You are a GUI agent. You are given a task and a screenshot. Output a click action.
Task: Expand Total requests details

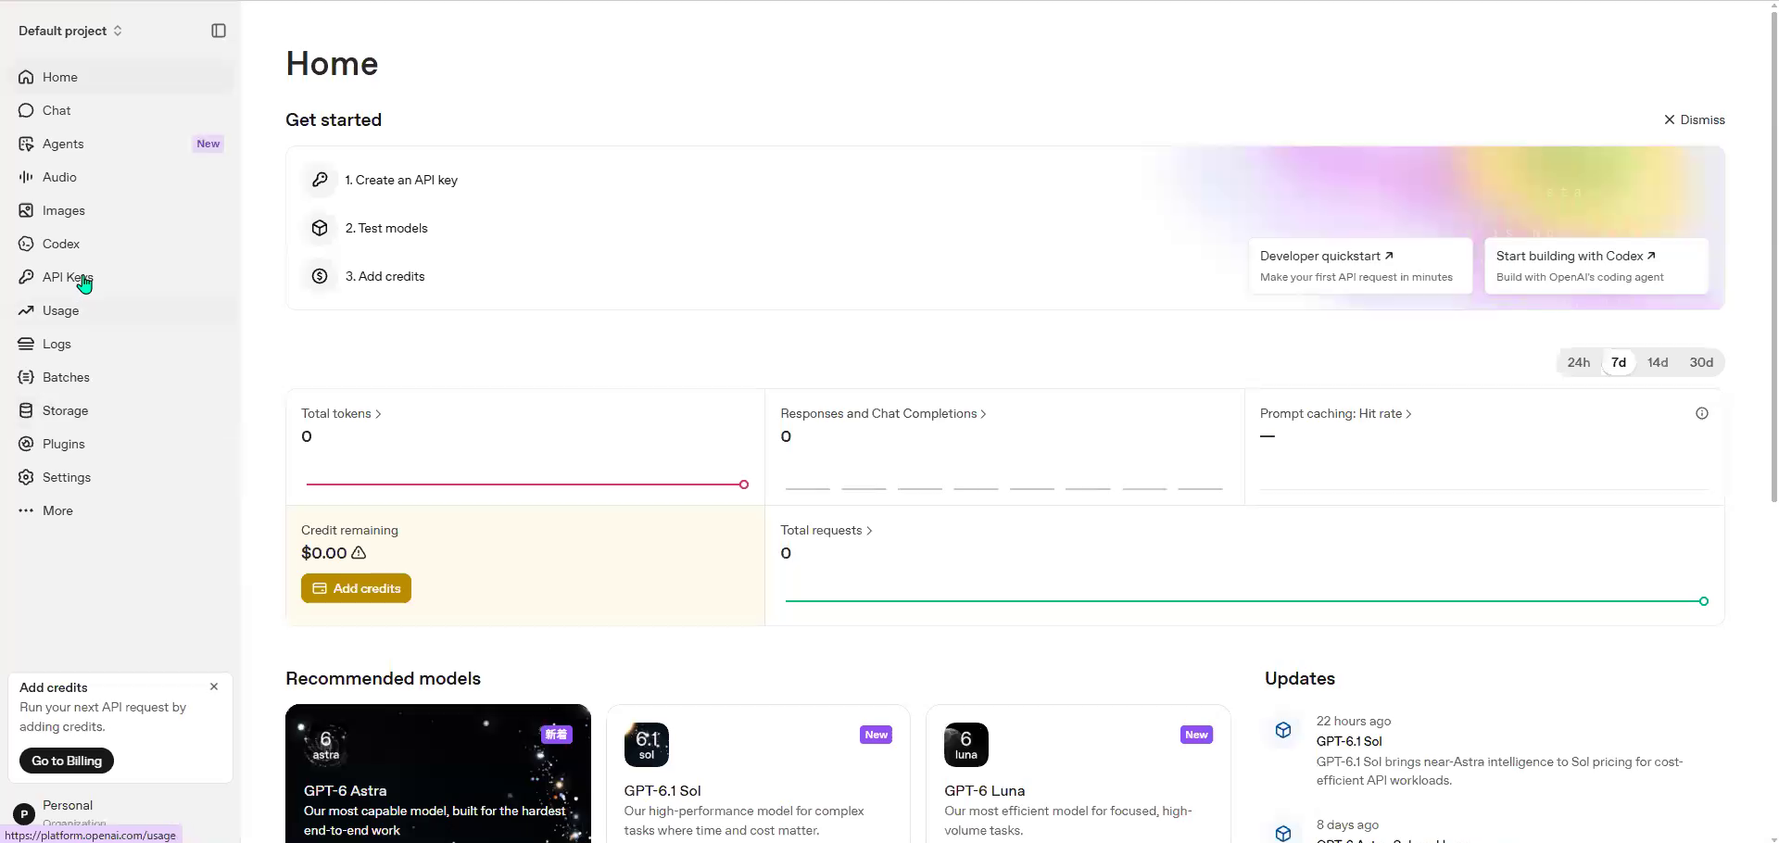[826, 530]
